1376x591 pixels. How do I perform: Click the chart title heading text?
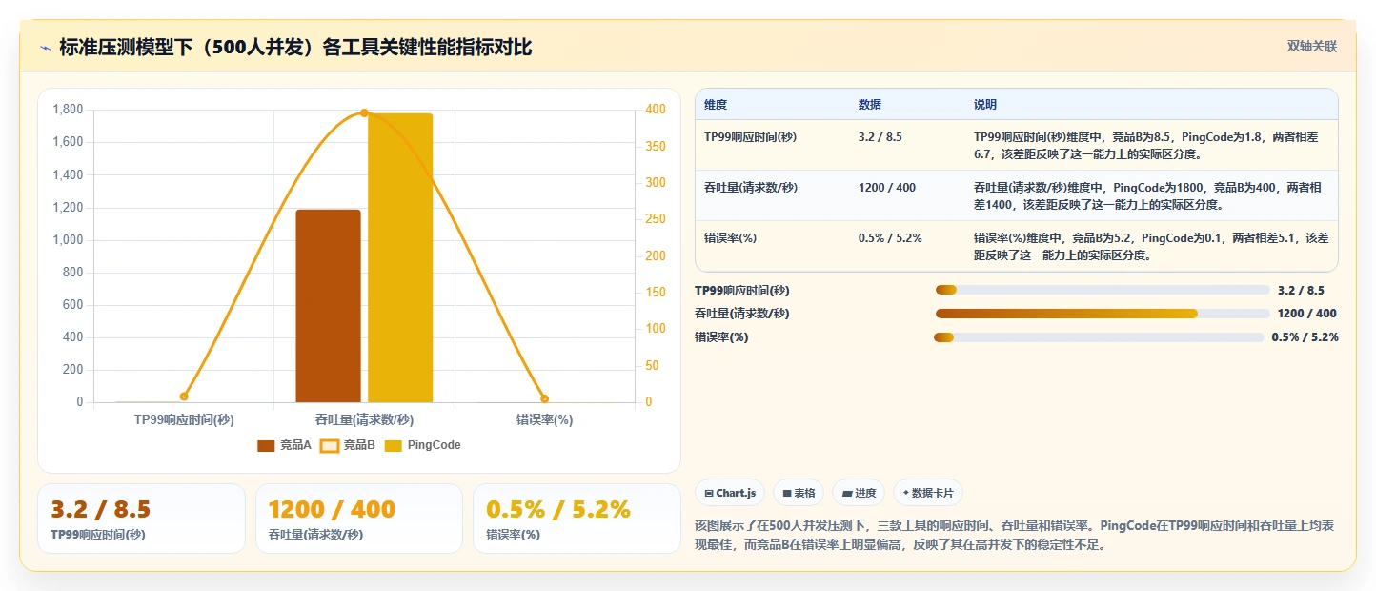295,48
